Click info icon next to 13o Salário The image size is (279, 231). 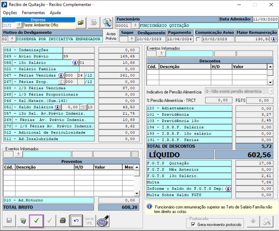tap(75, 63)
